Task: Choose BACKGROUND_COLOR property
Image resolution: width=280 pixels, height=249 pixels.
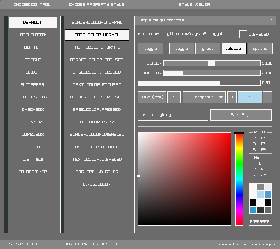Action: pos(97,172)
